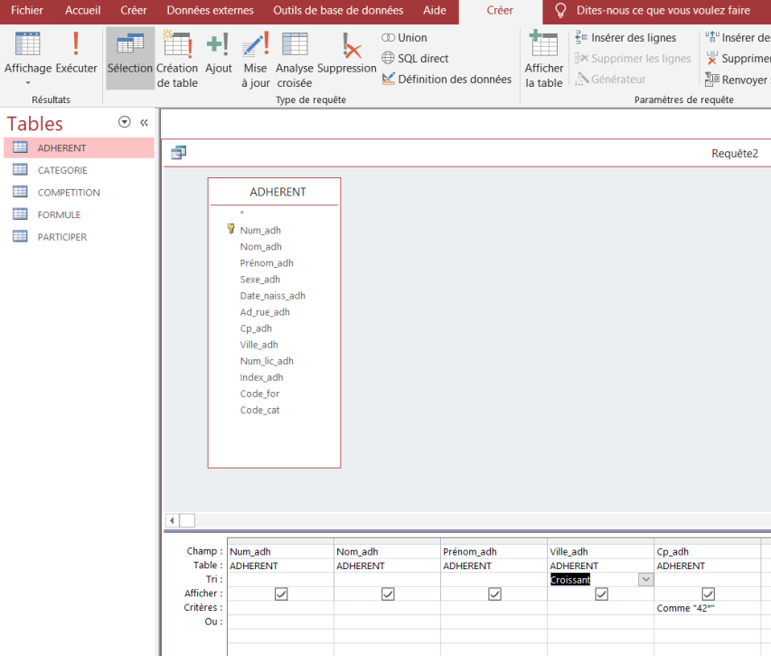
Task: Click the cropped Insérer columns command
Action: [738, 37]
